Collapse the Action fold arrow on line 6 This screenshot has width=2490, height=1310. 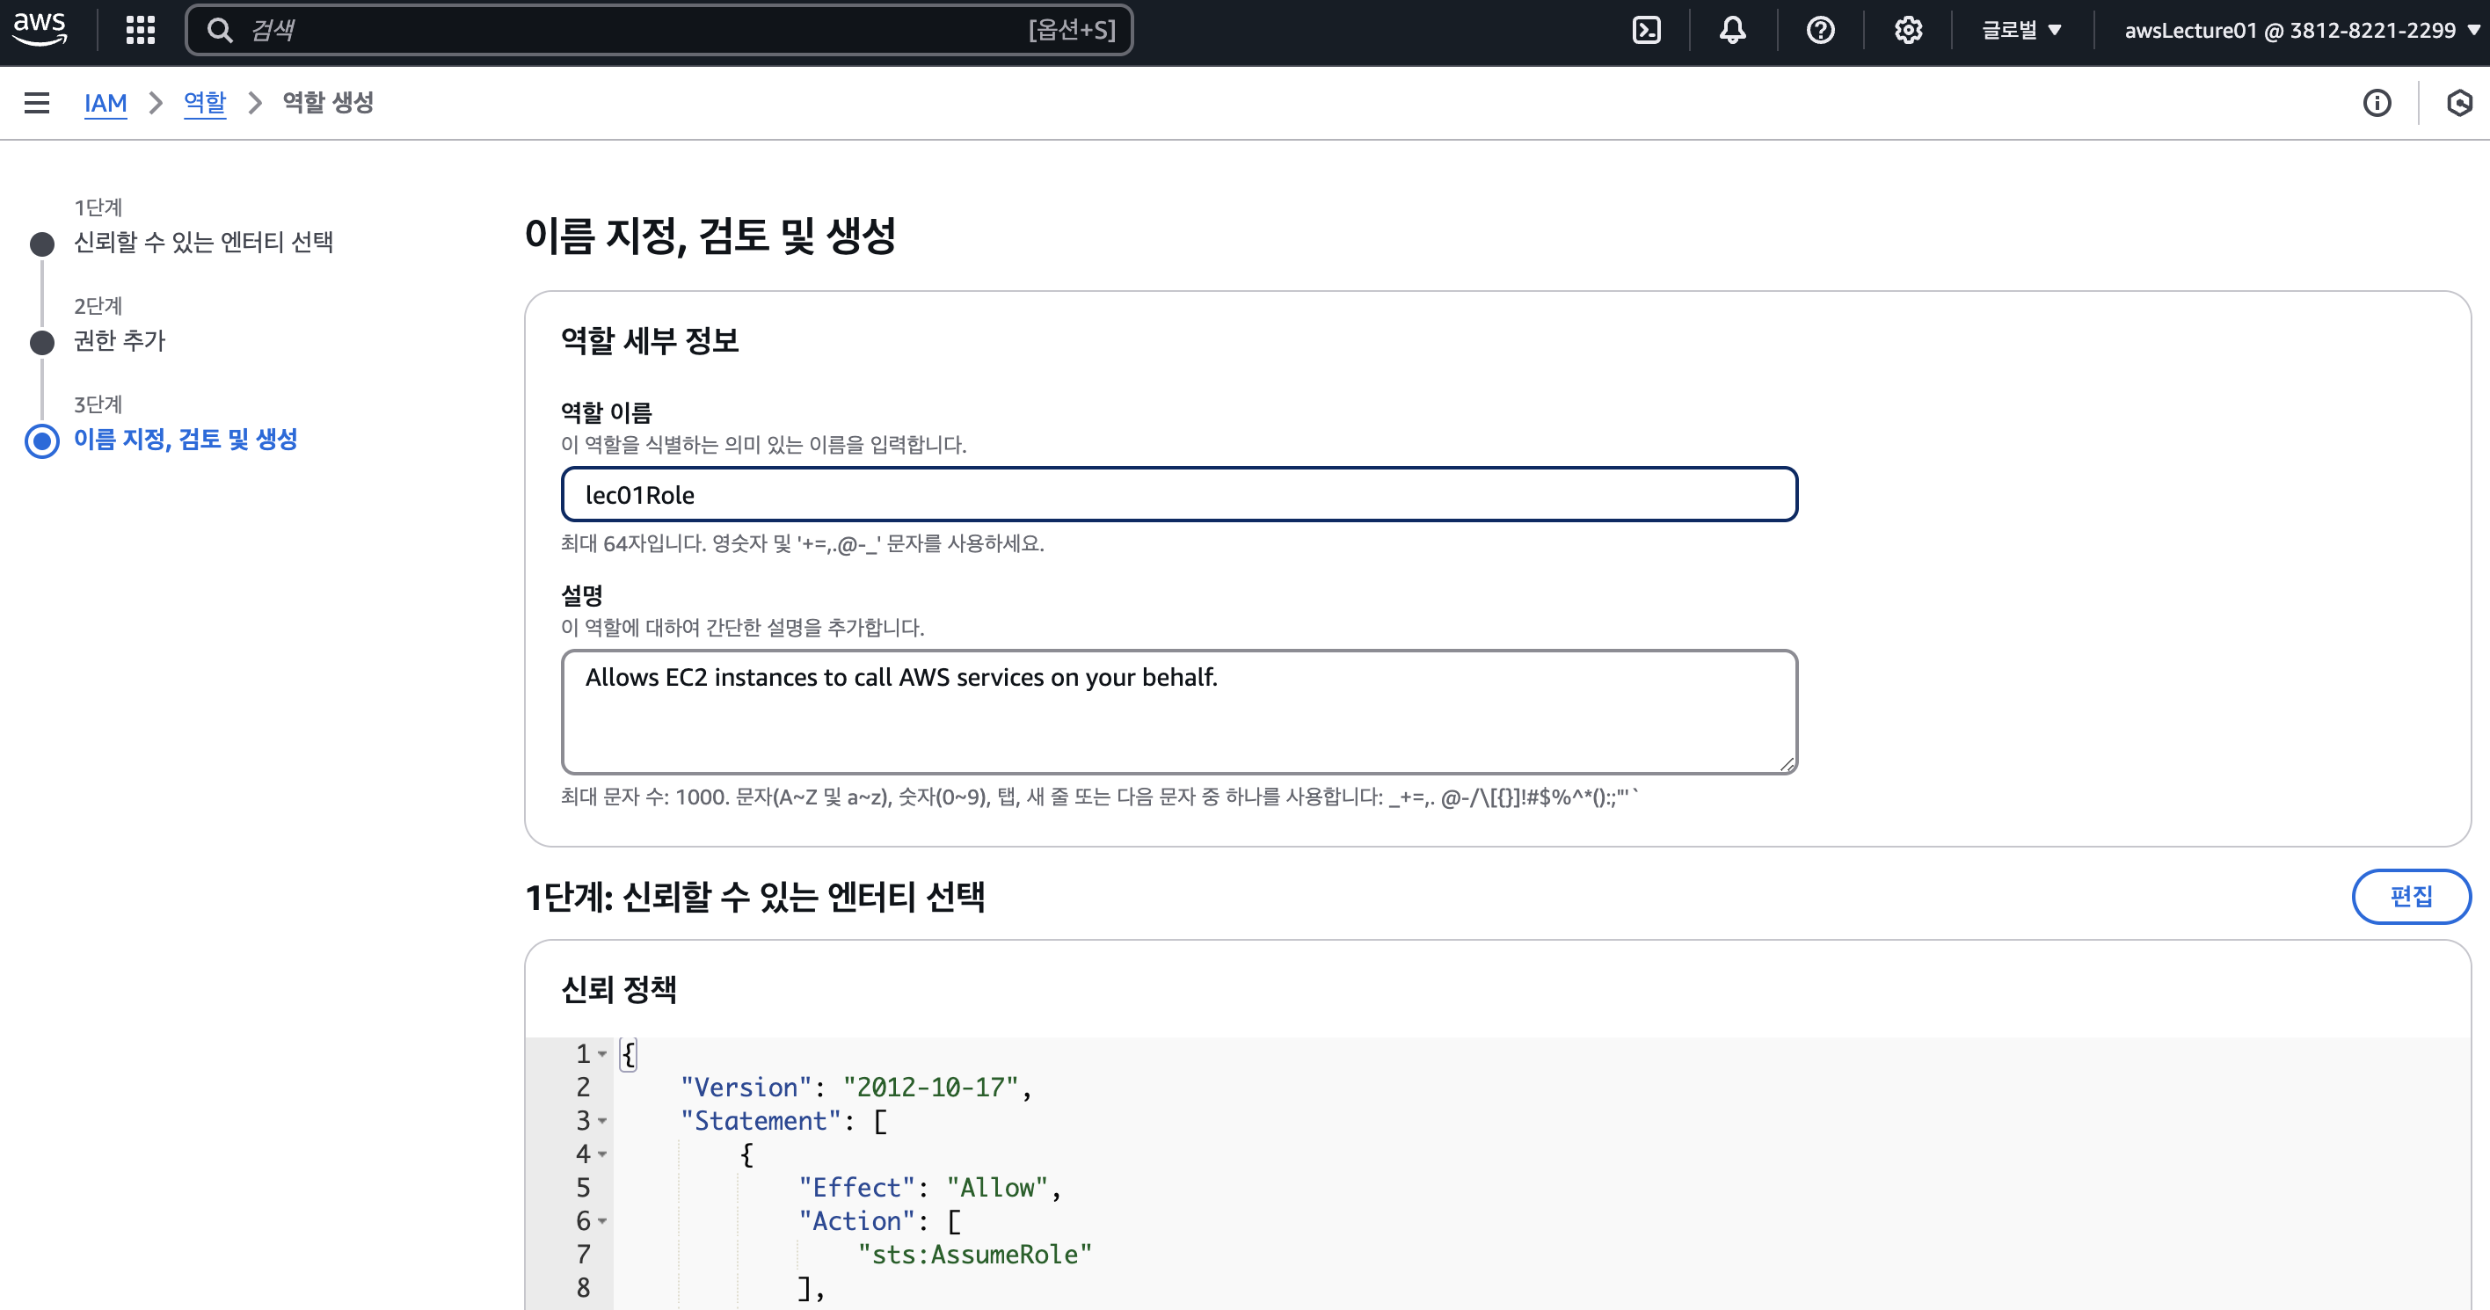tap(602, 1221)
